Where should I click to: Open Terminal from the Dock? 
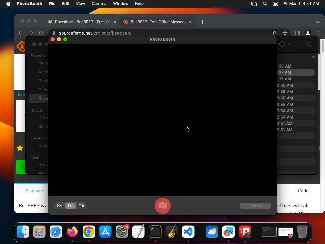155,232
